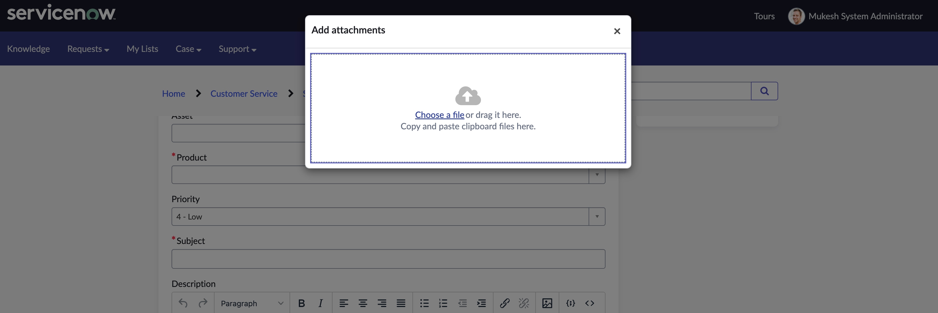Click the search text field
The width and height of the screenshot is (938, 313).
tap(691, 91)
